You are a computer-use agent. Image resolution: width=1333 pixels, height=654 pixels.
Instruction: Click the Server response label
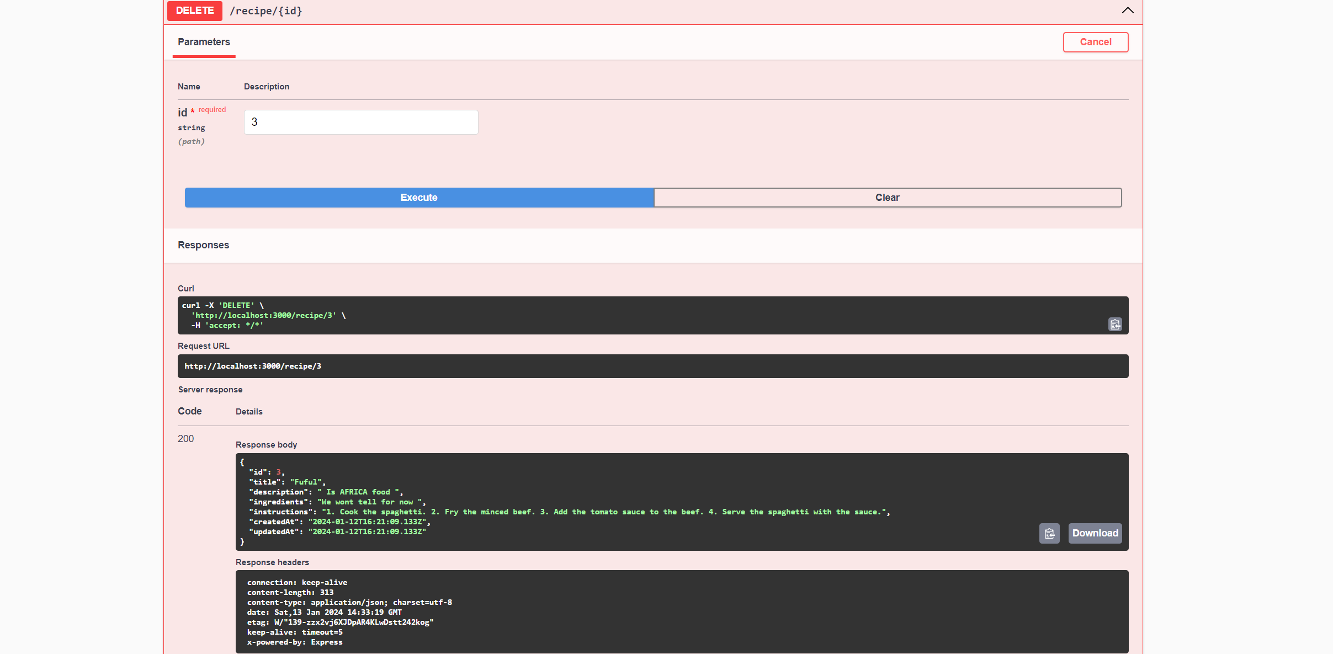(x=210, y=390)
